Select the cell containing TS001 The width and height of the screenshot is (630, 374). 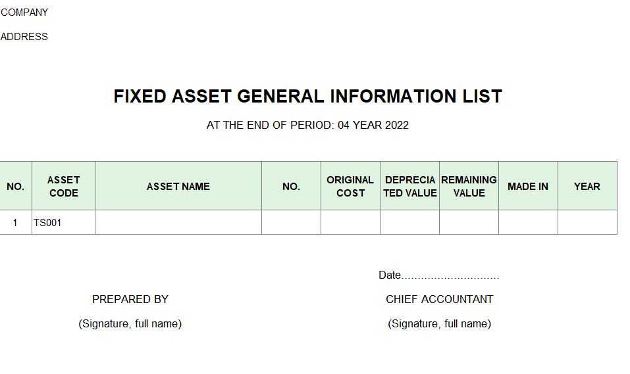(x=63, y=223)
